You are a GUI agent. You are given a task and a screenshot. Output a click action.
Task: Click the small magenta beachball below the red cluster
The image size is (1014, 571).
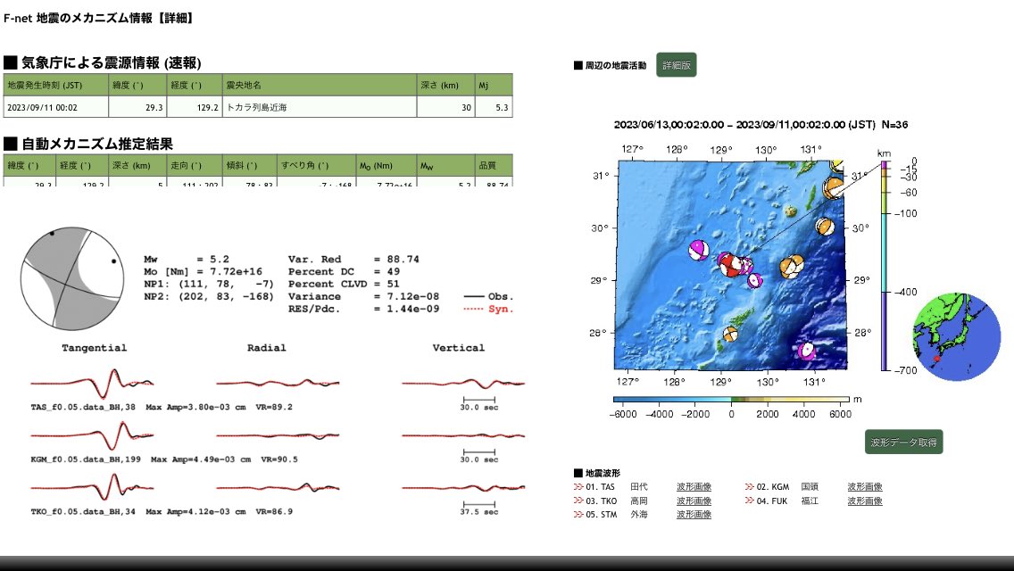[x=754, y=281]
